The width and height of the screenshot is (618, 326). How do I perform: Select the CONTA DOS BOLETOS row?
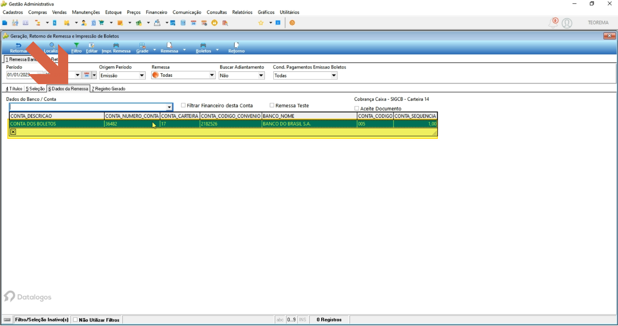pyautogui.click(x=223, y=124)
